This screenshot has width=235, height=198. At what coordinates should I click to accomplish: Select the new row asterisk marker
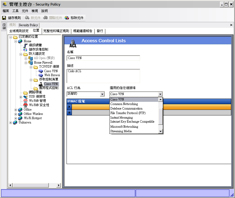69,112
